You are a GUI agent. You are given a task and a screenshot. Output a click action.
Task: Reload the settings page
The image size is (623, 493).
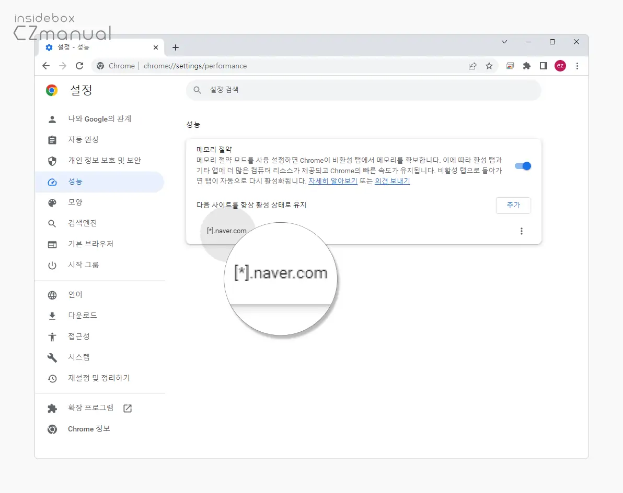point(79,66)
